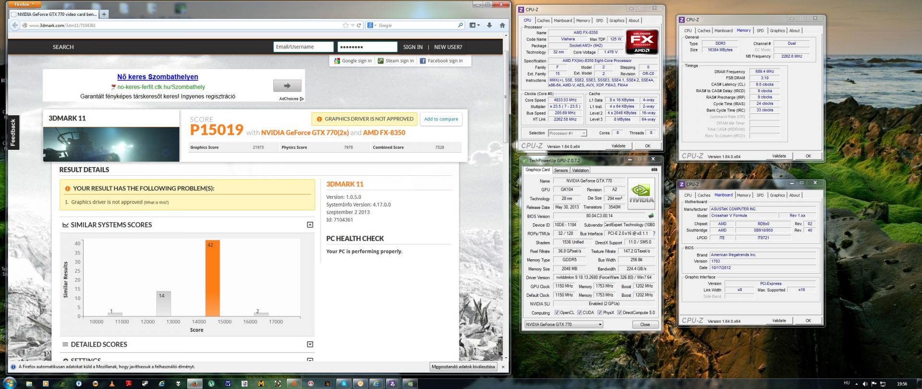Click the "What is this?" link
Viewport: 922px width, 389px height.
pos(156,203)
